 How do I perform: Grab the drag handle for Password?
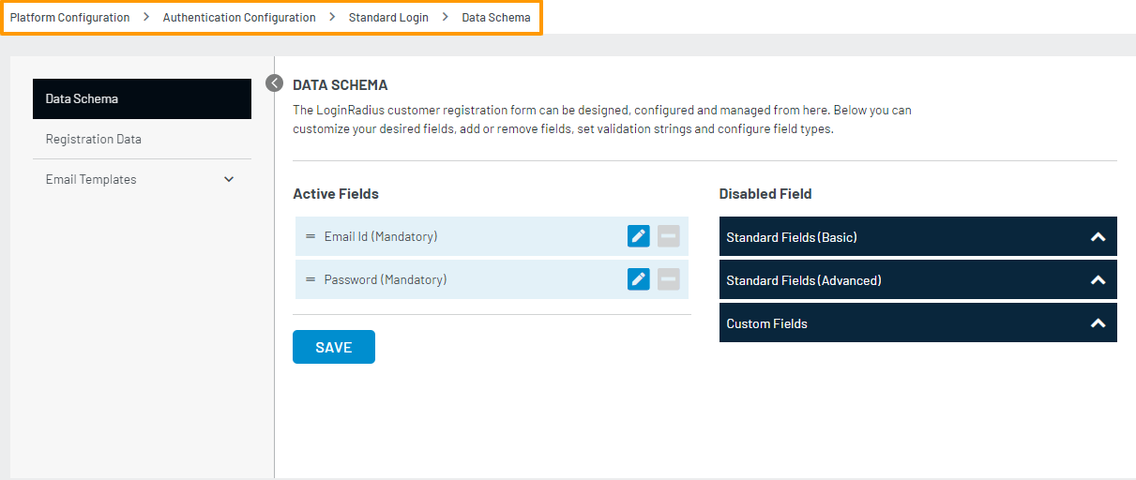click(311, 279)
